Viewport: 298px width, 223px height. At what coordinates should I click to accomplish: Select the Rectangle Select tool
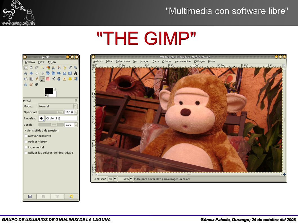point(26,67)
